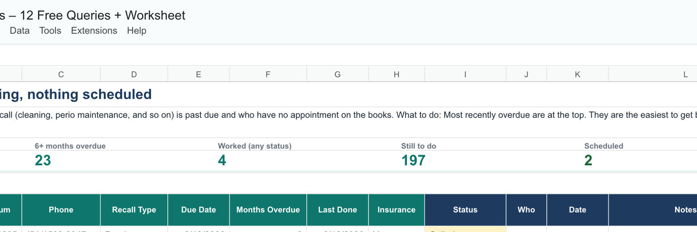Open the Help menu
697x232 pixels.
pyautogui.click(x=136, y=31)
